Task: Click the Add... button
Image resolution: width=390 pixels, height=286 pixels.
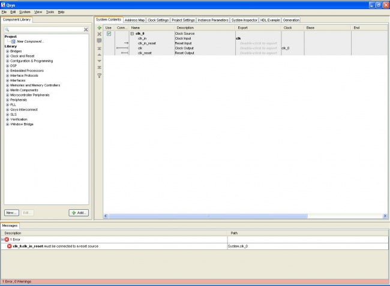Action: tap(79, 213)
